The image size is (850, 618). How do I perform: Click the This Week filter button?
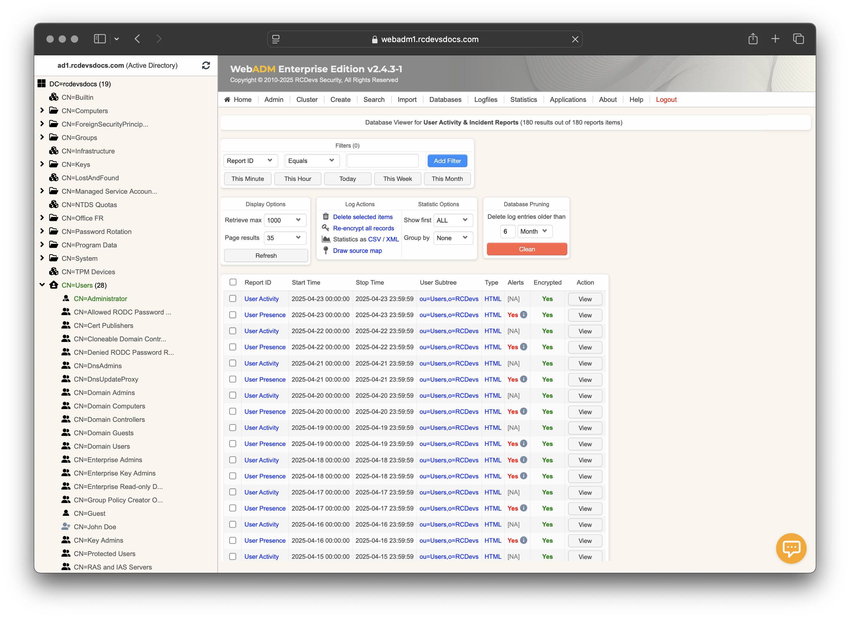pyautogui.click(x=397, y=179)
